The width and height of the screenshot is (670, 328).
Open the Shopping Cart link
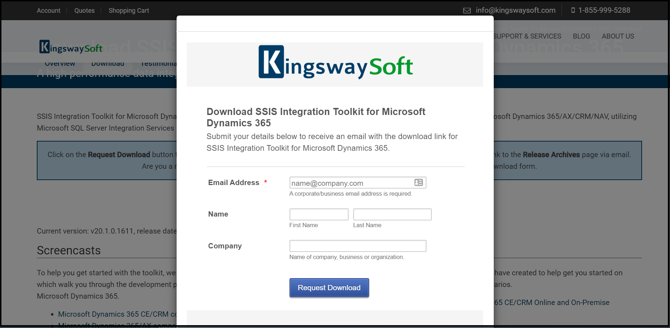(129, 11)
